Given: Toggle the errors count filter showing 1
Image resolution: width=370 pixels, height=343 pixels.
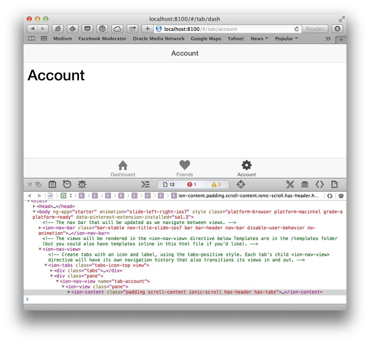Looking at the screenshot, I should tap(192, 184).
